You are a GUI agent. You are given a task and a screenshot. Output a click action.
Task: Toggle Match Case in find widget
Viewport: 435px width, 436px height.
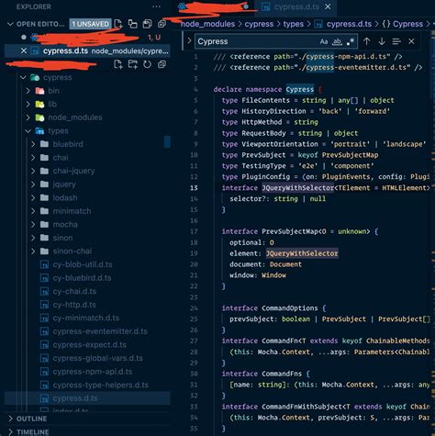tap(324, 41)
